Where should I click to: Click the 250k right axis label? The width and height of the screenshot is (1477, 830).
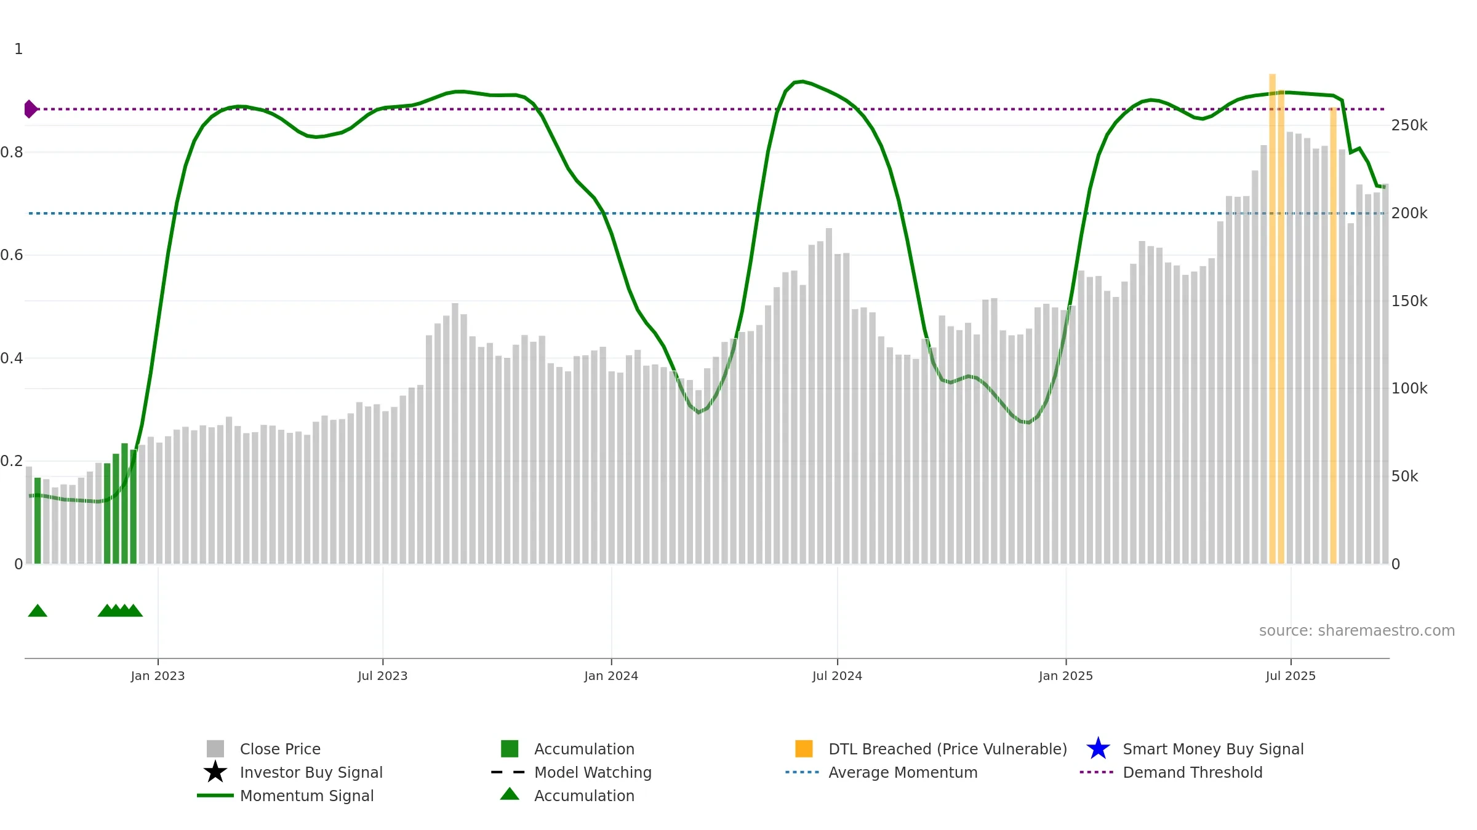click(1409, 125)
